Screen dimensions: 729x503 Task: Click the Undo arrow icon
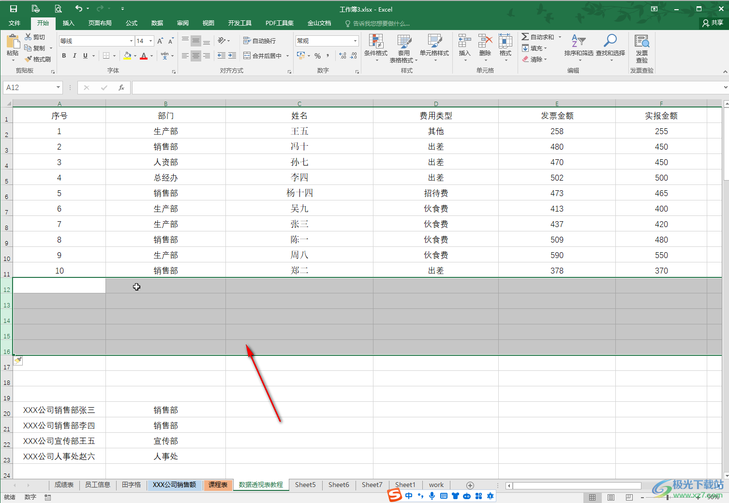pos(79,9)
